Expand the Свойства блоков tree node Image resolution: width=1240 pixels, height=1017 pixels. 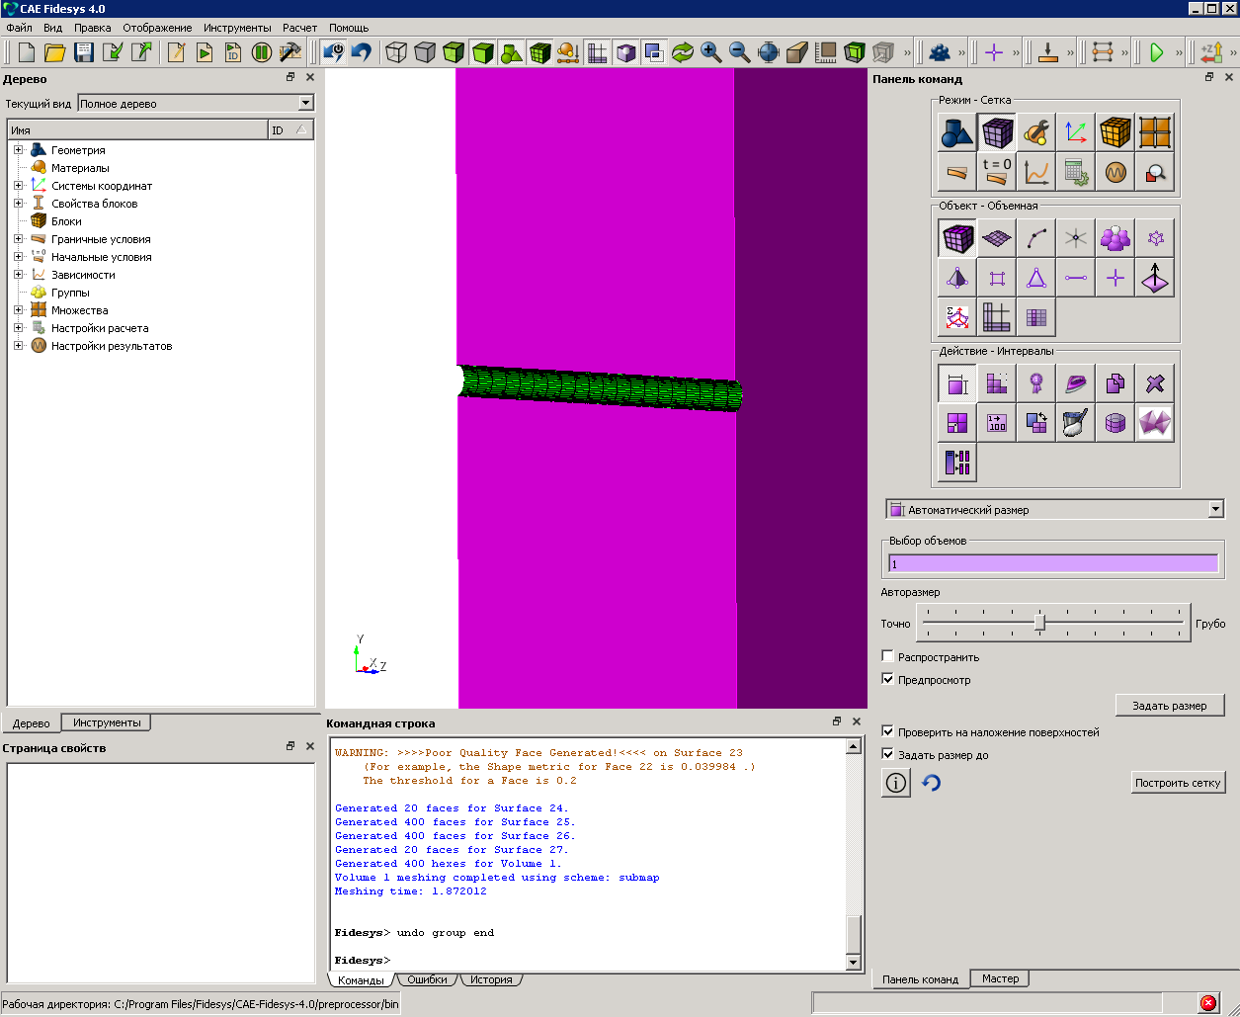(18, 204)
